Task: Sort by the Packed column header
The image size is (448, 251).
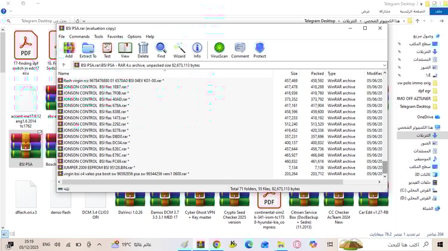Action: 312,73
